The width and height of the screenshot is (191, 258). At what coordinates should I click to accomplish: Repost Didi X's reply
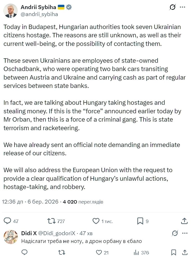click(x=61, y=252)
